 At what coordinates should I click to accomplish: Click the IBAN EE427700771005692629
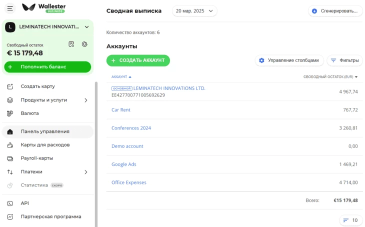[x=138, y=95]
